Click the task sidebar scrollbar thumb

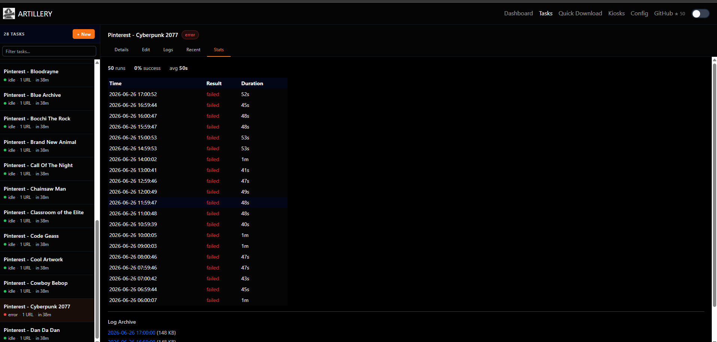(x=97, y=279)
